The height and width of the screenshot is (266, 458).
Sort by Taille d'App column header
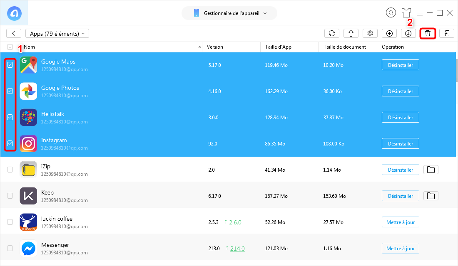(278, 47)
